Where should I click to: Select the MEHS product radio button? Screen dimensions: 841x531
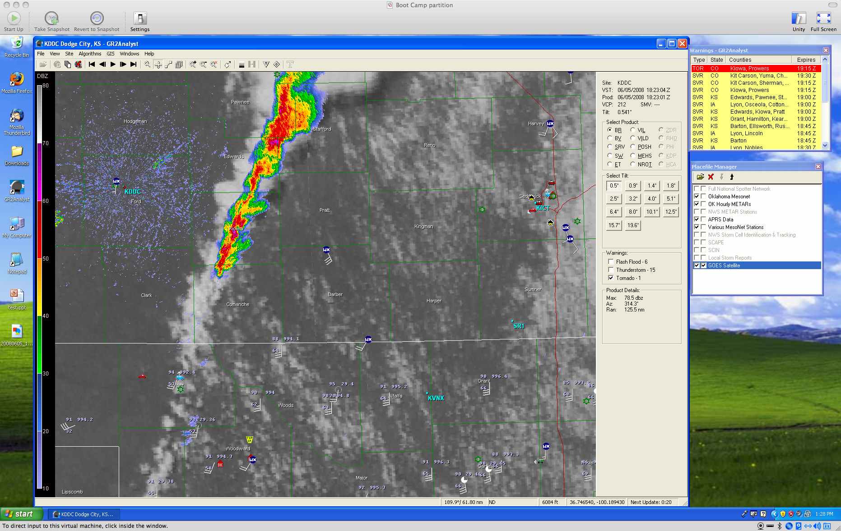click(633, 156)
